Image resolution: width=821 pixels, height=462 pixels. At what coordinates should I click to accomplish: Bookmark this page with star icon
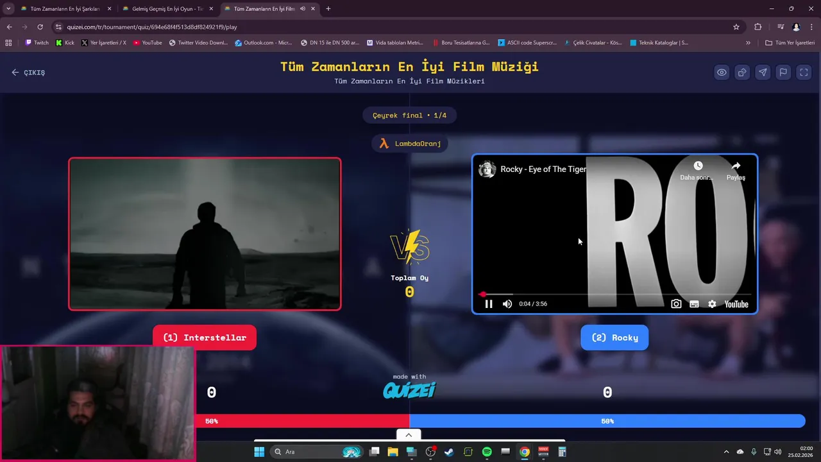[x=736, y=27]
